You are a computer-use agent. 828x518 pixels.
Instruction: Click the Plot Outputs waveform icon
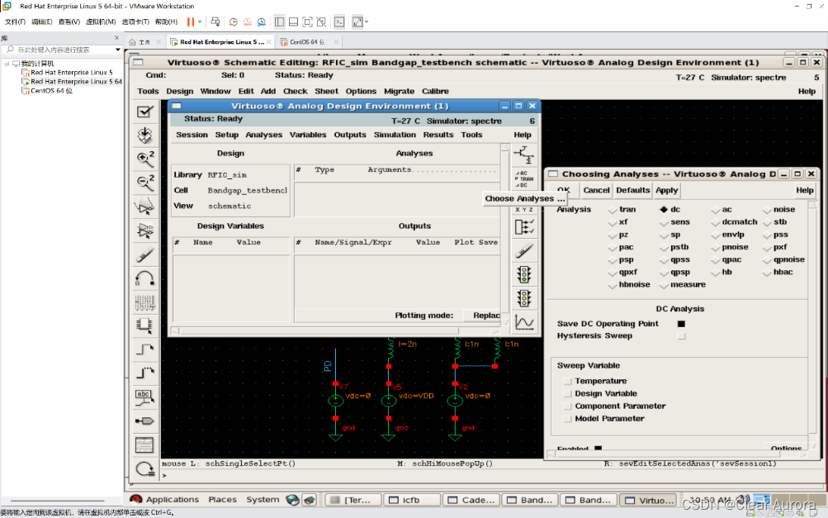524,322
